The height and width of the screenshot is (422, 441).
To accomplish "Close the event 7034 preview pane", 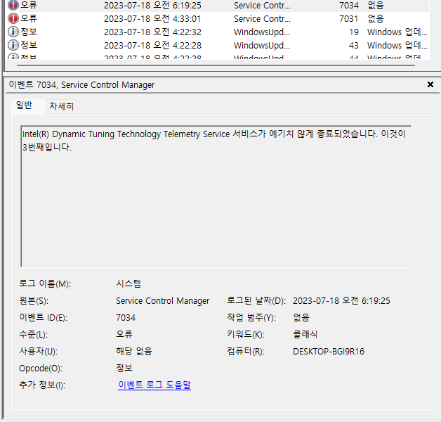I will [x=430, y=84].
